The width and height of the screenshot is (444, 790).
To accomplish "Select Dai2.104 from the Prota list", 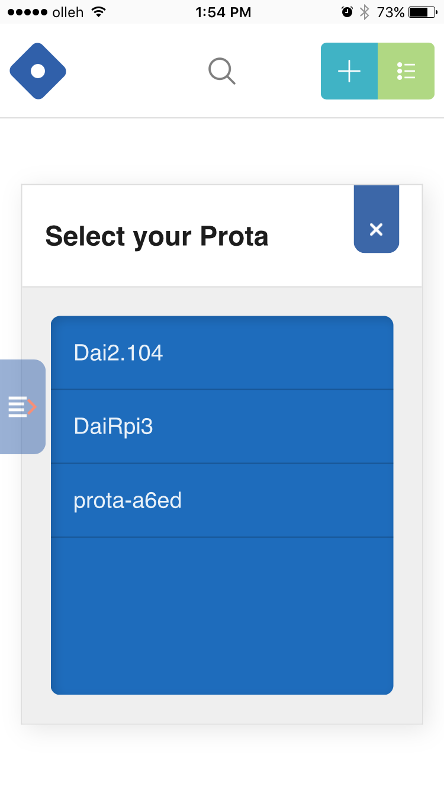I will coord(222,353).
